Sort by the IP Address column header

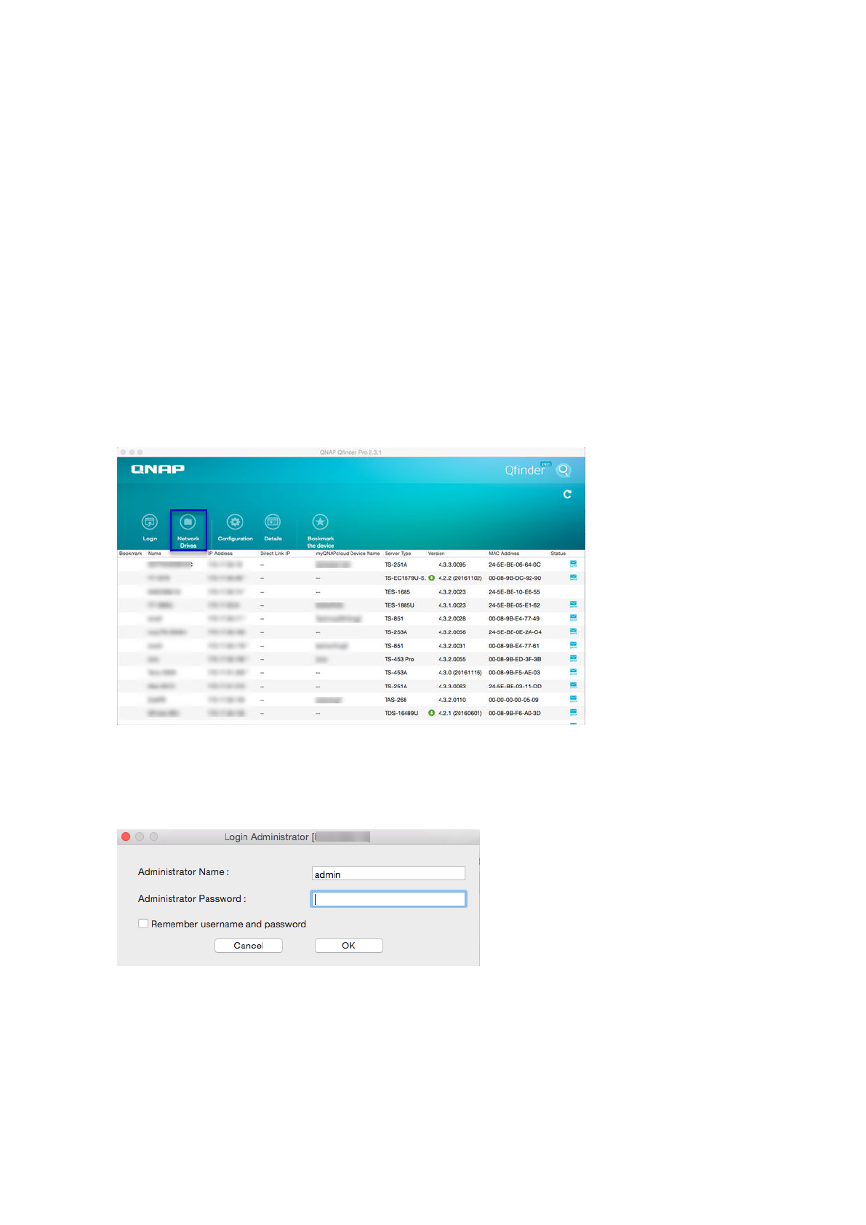click(220, 554)
